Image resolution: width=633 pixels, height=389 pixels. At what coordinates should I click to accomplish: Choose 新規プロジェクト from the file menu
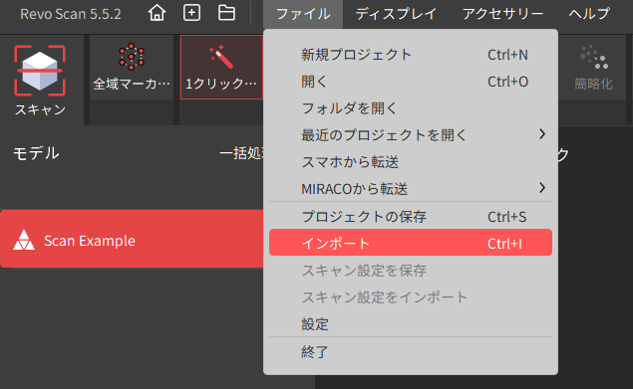[411, 55]
